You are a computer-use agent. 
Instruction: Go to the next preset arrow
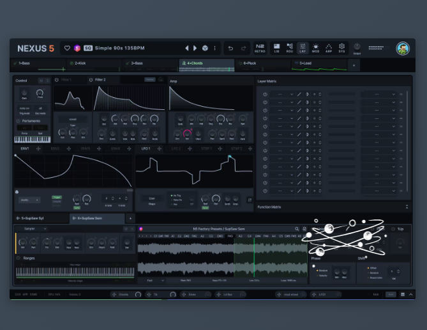[x=195, y=48]
